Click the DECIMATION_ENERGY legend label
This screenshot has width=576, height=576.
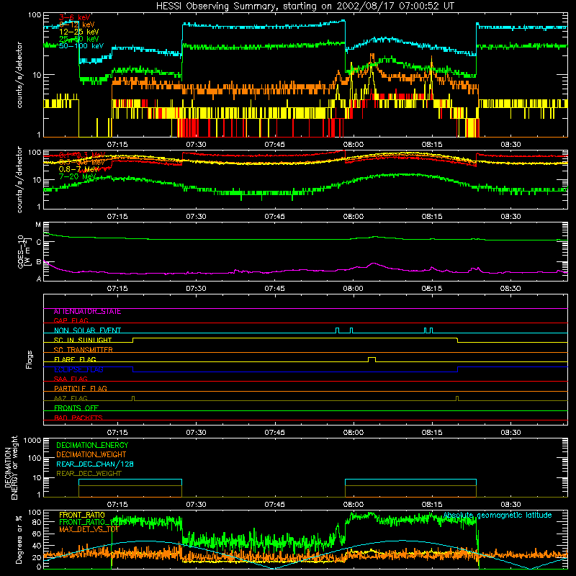92,445
